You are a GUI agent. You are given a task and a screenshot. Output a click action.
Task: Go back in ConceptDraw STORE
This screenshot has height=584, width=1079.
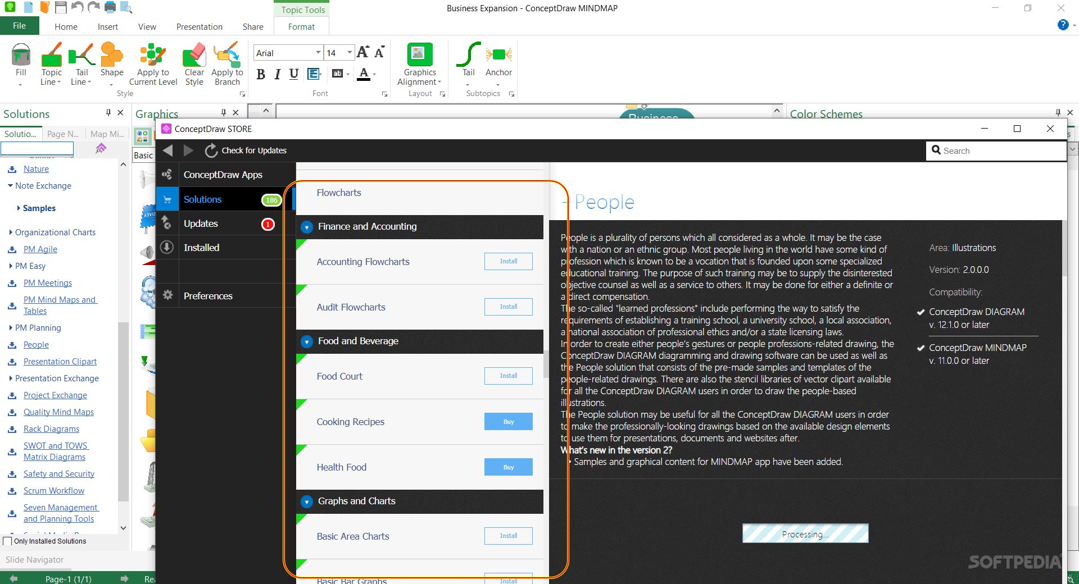point(167,150)
